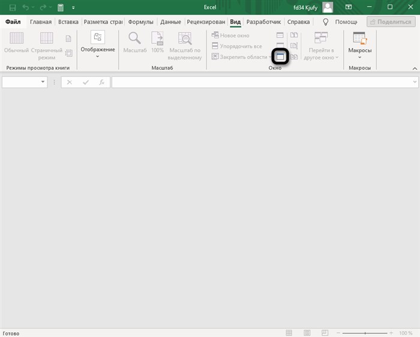Click the Redo arrow icon
This screenshot has height=337, width=420.
[43, 7]
